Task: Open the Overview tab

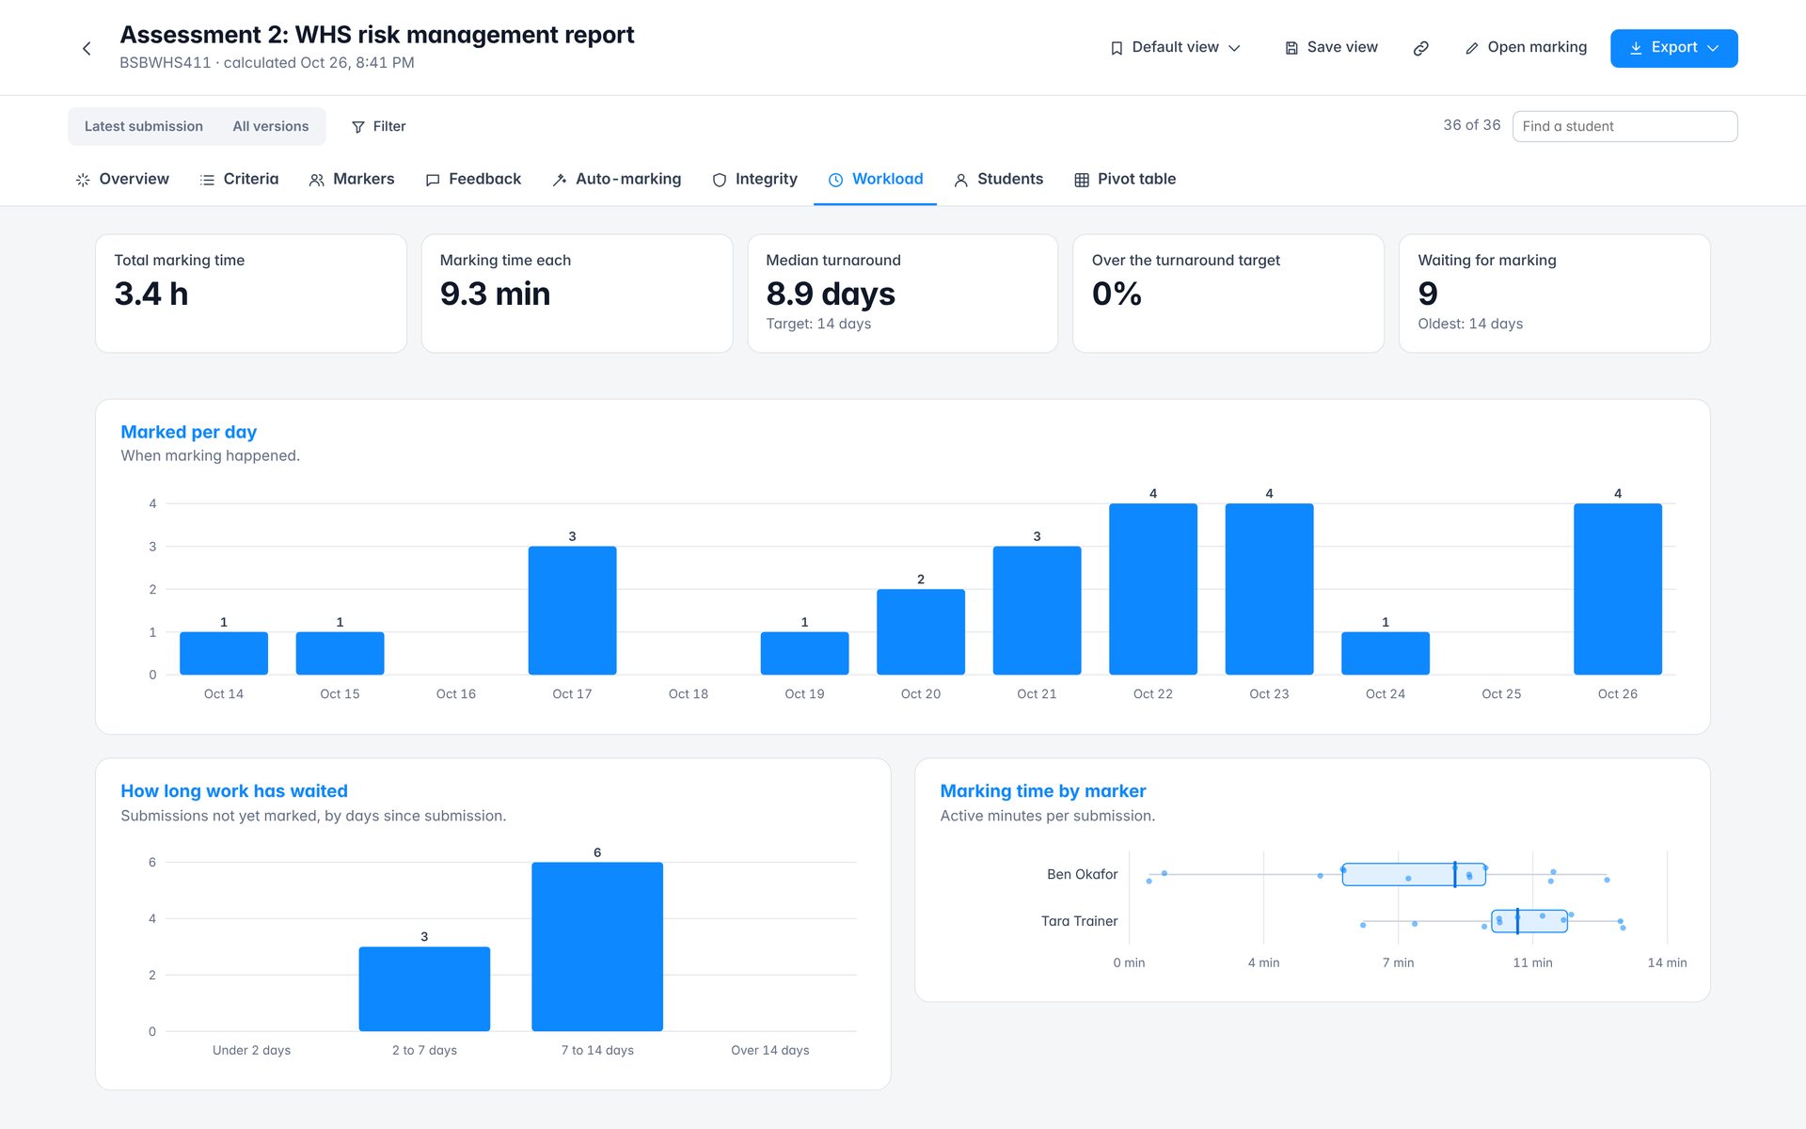Action: tap(122, 179)
